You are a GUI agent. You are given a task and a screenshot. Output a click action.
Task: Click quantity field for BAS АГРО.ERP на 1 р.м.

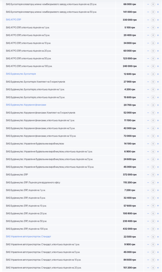pos(153,28)
